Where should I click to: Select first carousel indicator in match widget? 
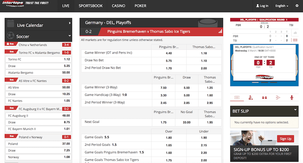pos(255,82)
